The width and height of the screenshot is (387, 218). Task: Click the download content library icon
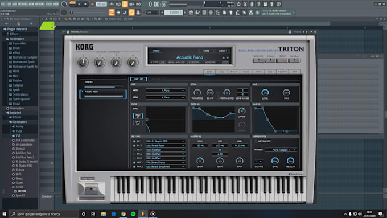point(251,13)
